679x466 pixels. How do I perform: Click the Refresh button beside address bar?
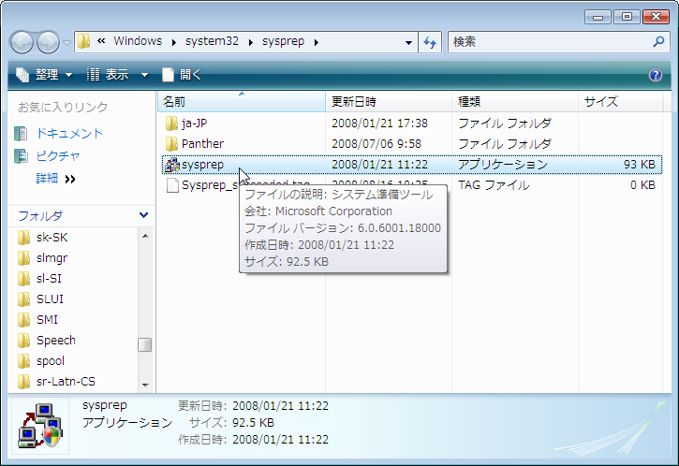[430, 42]
